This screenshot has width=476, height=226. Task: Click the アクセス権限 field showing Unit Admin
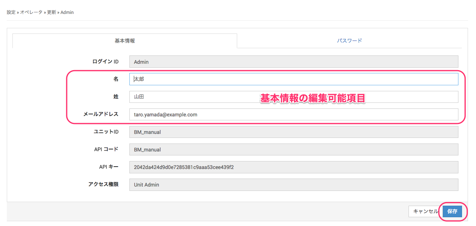[294, 185]
